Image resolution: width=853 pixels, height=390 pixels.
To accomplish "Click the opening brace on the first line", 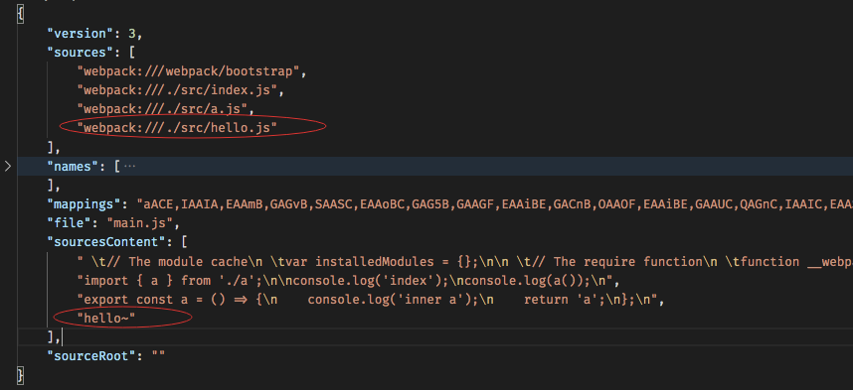I will [x=21, y=14].
